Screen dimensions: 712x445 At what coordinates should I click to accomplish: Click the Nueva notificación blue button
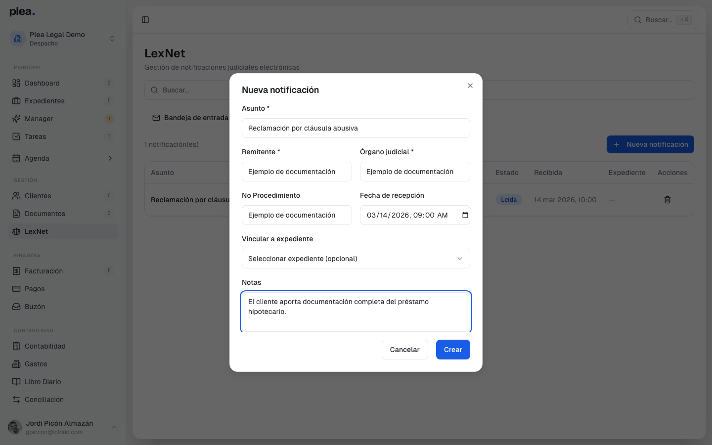650,144
